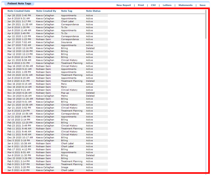Click the vertical scrollbar thumb
Image resolution: width=211 pixels, height=175 pixels.
click(x=206, y=24)
